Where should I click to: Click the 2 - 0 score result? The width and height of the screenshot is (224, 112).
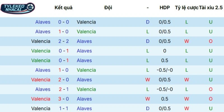(64, 80)
